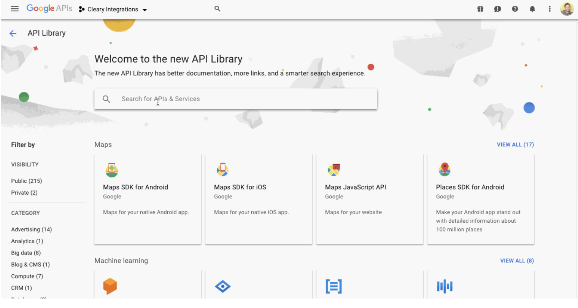Click the Maps for your native iOS app text
Viewport: 578px width, 308px height.
(x=251, y=212)
